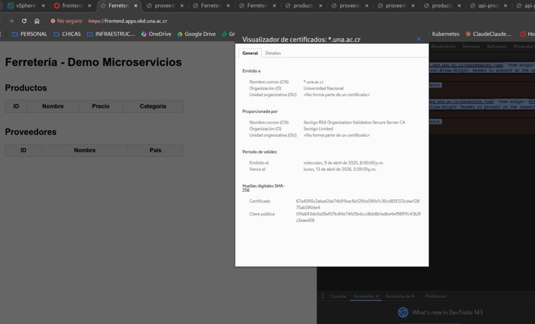This screenshot has height=324, width=535.
Task: Select the General certificate tab
Action: point(250,53)
